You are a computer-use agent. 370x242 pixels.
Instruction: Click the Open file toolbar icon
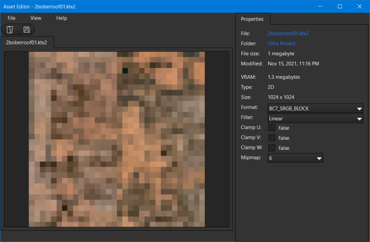pyautogui.click(x=10, y=30)
